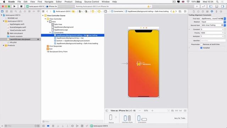Open the Constant value dropdown arrow
The height and width of the screenshot is (128, 227).
[223, 29]
